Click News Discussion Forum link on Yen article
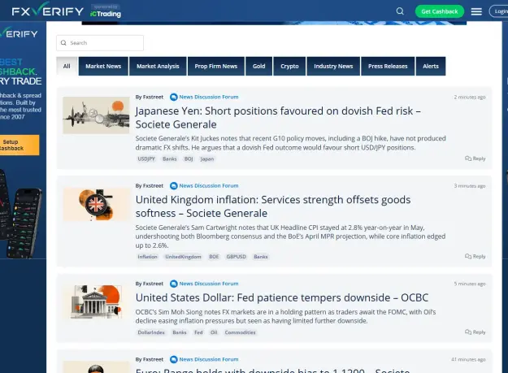The image size is (508, 373). pyautogui.click(x=209, y=97)
